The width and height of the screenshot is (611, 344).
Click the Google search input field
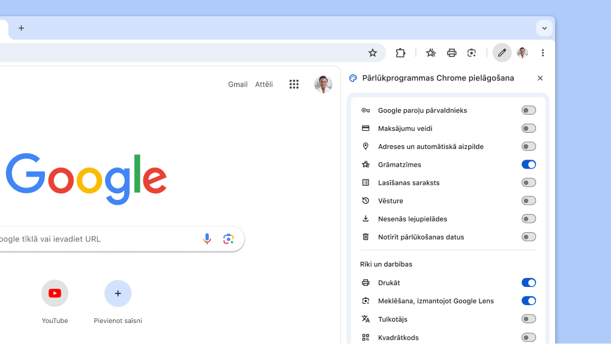click(x=96, y=239)
